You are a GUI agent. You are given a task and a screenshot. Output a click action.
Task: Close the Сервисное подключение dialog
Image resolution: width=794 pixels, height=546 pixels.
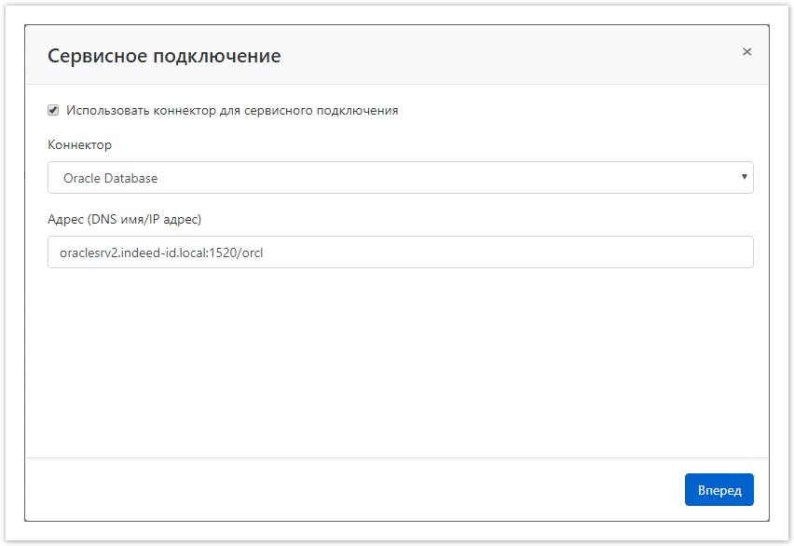click(x=746, y=52)
